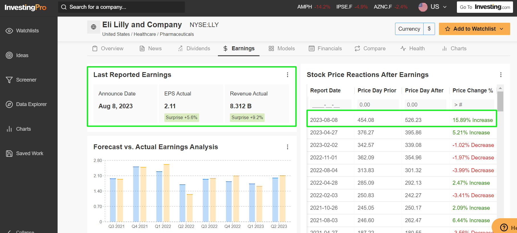Click the "Surprise +5.6%" badge
This screenshot has height=233, width=517.
coord(181,118)
